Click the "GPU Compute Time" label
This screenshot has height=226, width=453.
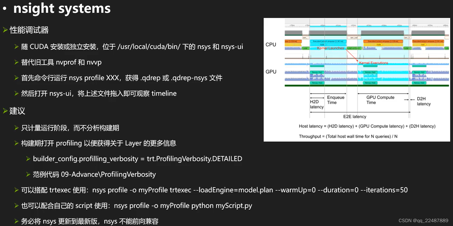(x=380, y=100)
